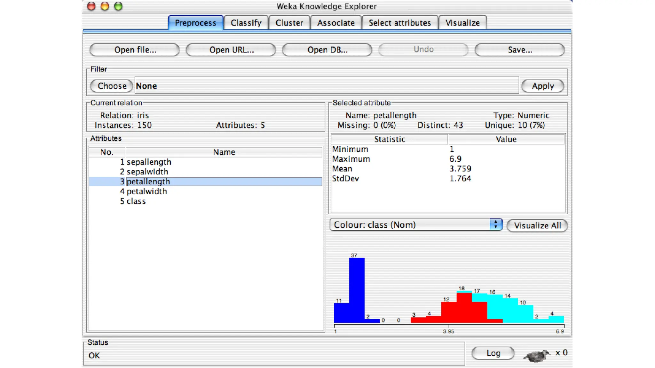The height and width of the screenshot is (368, 655).
Task: Switch to the Classify tab
Action: click(x=246, y=23)
